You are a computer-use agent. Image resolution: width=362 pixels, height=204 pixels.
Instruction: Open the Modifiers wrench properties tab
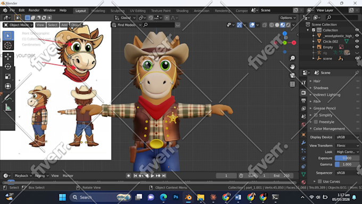303,143
